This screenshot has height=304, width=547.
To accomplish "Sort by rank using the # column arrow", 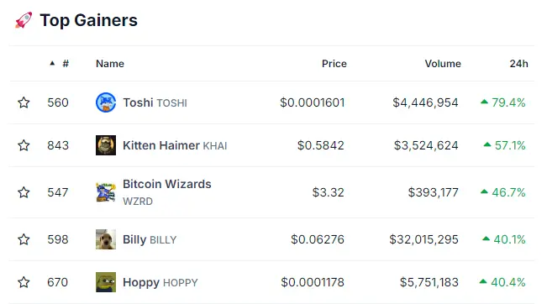I will (x=52, y=64).
